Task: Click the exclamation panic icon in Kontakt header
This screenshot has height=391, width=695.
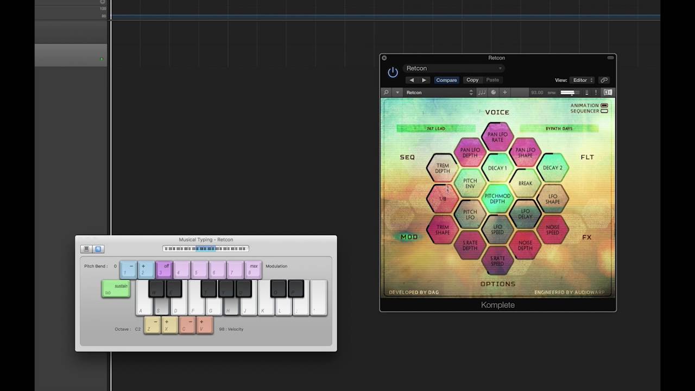Action: 596,92
